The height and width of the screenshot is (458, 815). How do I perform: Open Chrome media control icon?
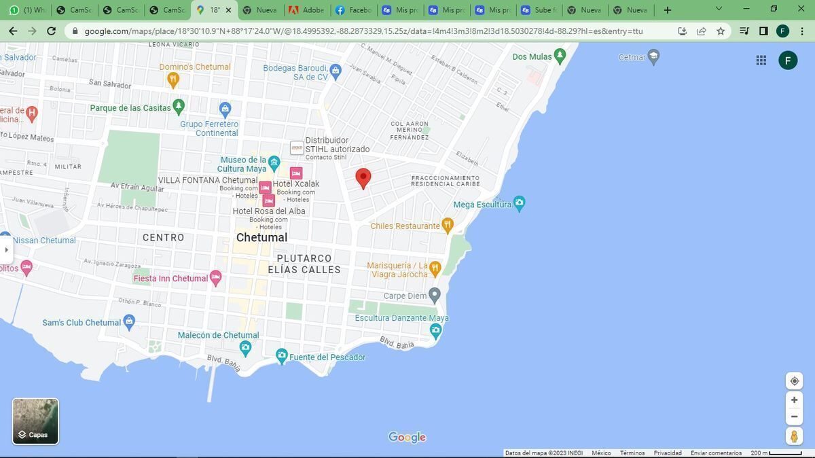[744, 31]
